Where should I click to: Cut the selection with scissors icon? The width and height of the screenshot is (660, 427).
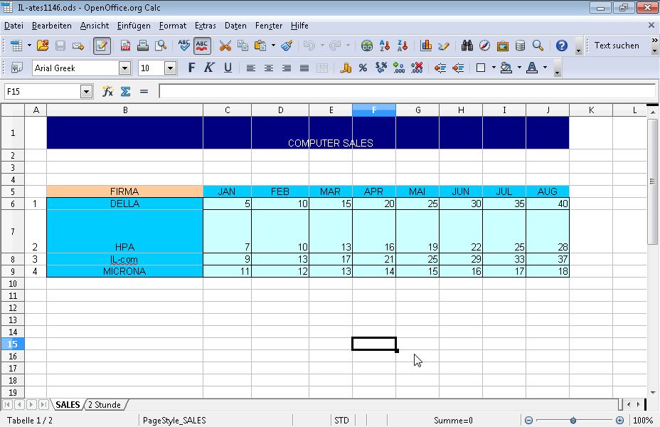click(x=225, y=46)
